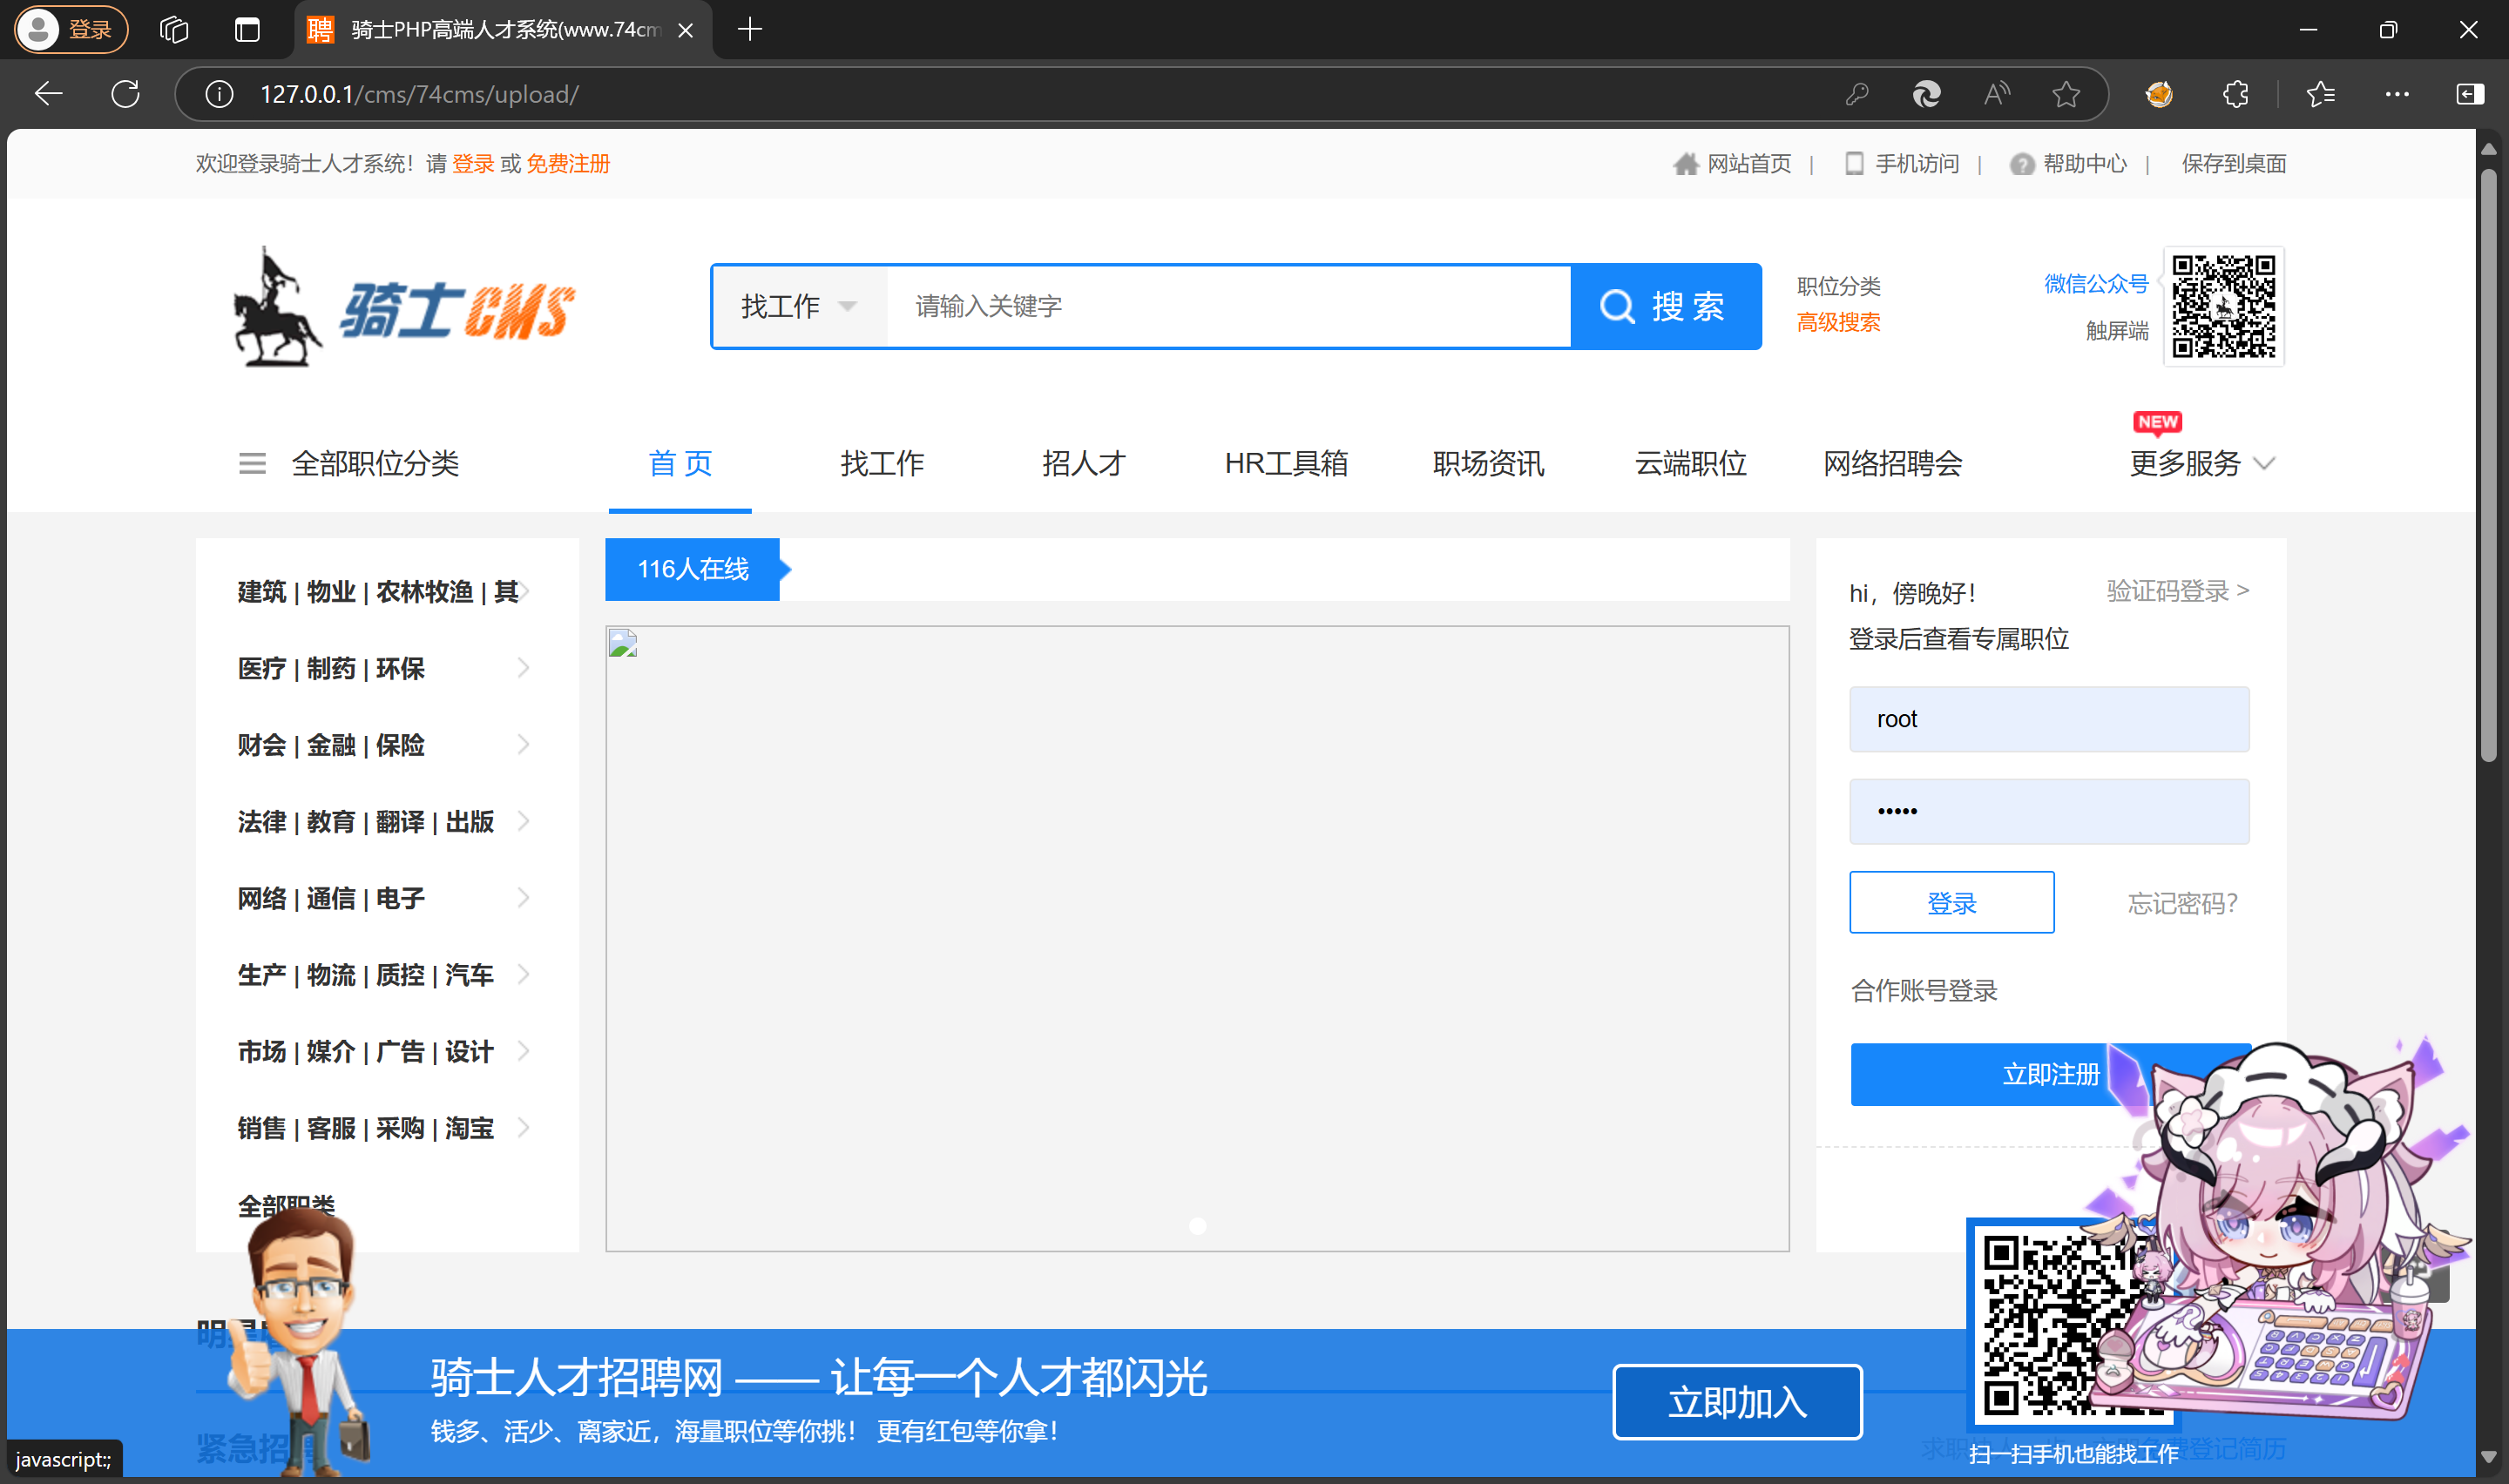The height and width of the screenshot is (1484, 2509).
Task: Select 触屏端 QR option
Action: pos(2116,331)
